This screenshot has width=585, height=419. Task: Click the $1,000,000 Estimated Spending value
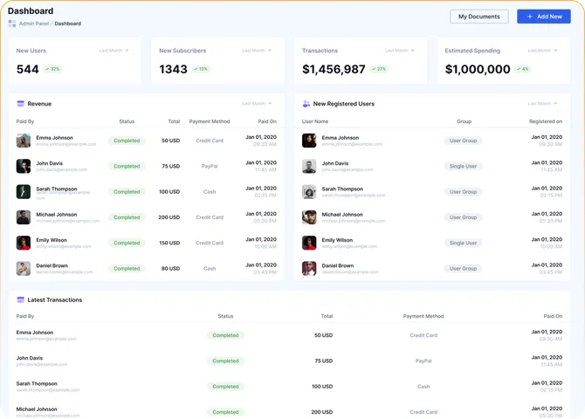click(x=478, y=69)
